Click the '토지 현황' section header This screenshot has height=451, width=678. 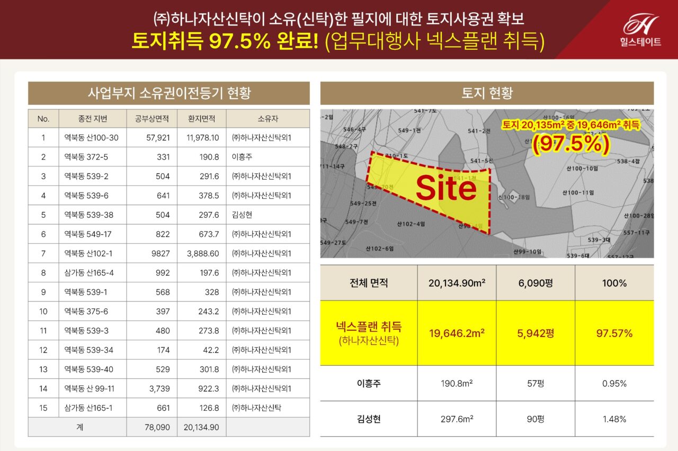[487, 93]
